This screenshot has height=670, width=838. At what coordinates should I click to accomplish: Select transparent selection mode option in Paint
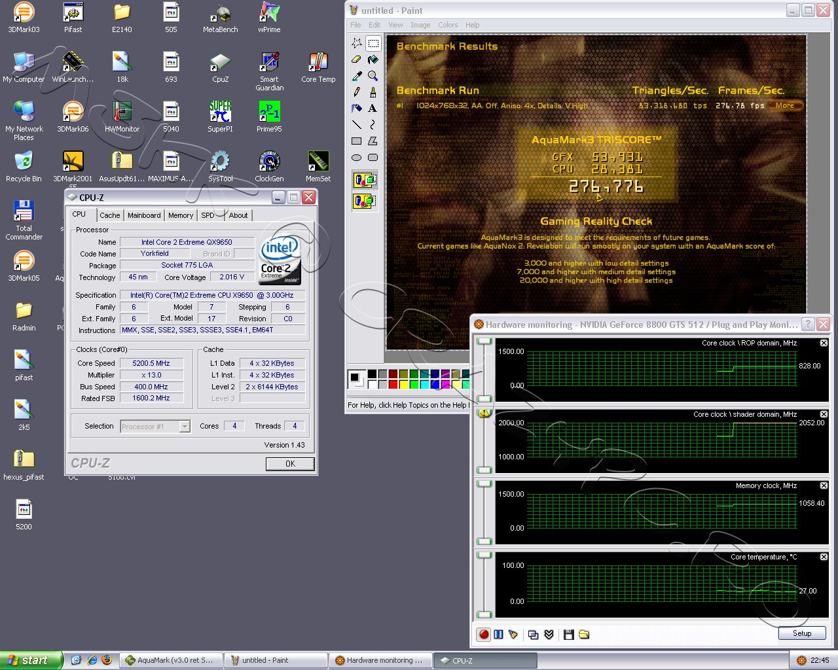(x=365, y=201)
